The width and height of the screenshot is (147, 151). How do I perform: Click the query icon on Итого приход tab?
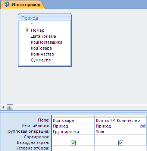[x=6, y=4]
